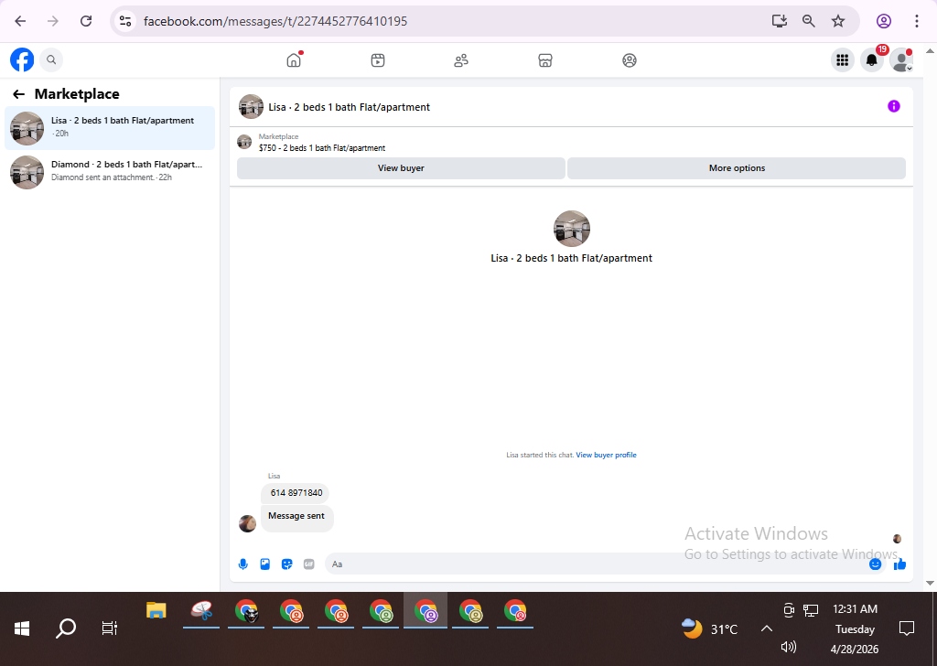The image size is (937, 666).
Task: Open the Friends icon in the top navigation
Action: pos(461,59)
